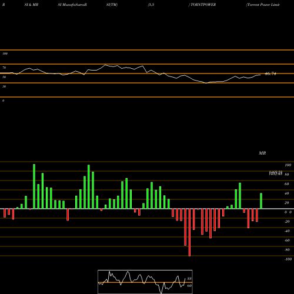Click the MR axis label -60
This screenshot has height=294, width=294.
tap(287, 240)
